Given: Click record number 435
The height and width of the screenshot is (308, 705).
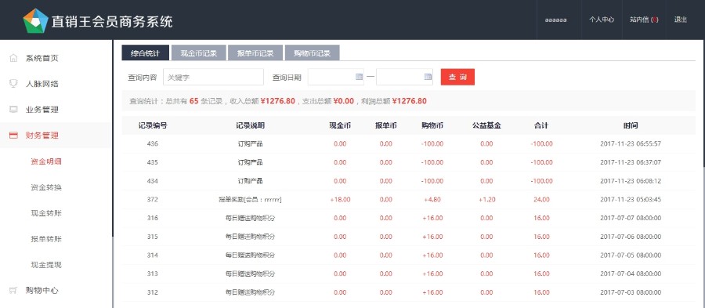Looking at the screenshot, I should pos(153,162).
